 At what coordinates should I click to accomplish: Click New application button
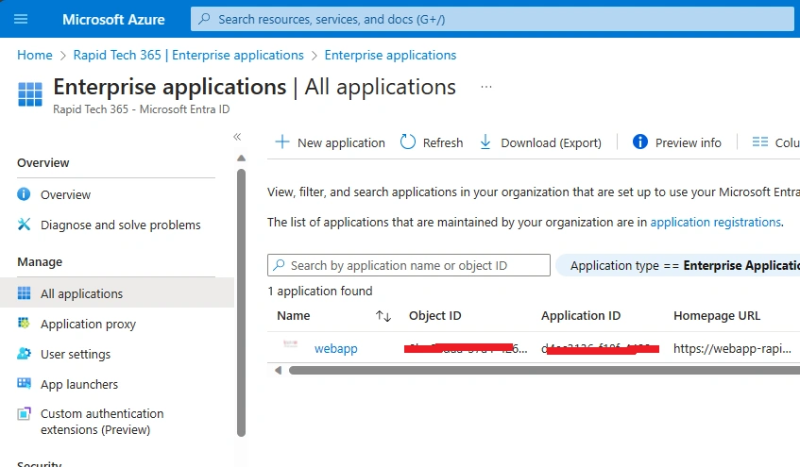click(x=330, y=142)
